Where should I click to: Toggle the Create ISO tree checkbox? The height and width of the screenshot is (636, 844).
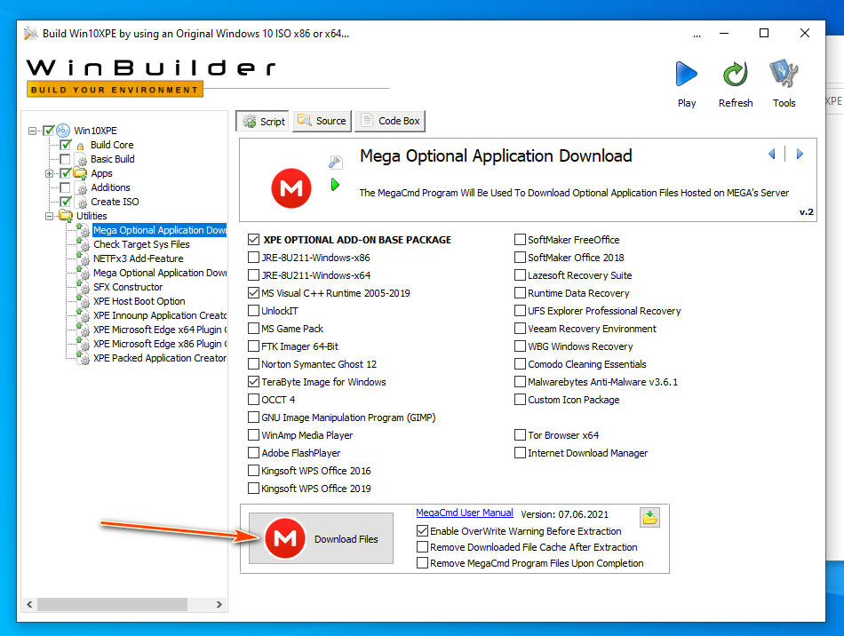click(65, 202)
